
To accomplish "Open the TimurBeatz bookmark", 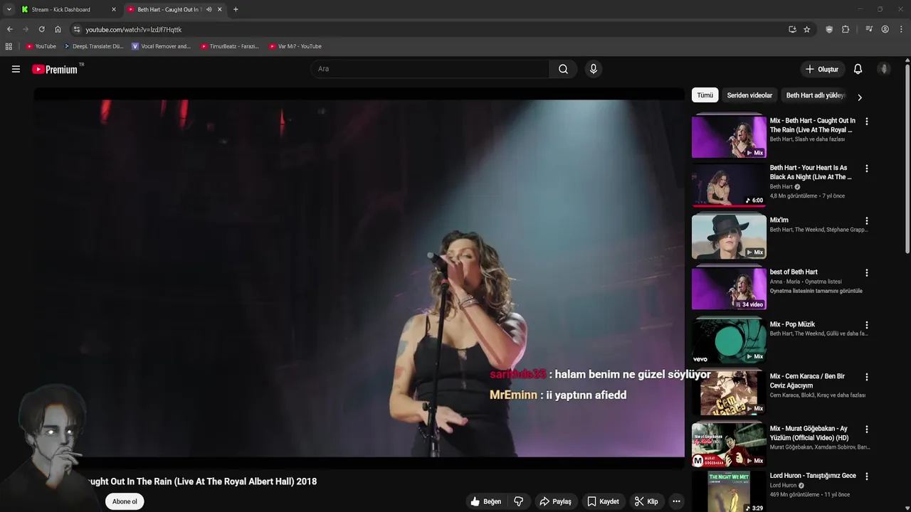I will click(x=229, y=46).
